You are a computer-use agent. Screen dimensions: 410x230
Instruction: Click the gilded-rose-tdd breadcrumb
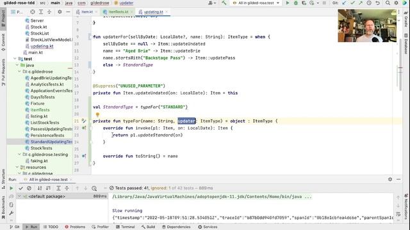point(19,3)
